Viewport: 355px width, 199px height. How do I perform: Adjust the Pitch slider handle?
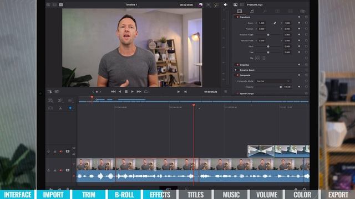pos(268,46)
